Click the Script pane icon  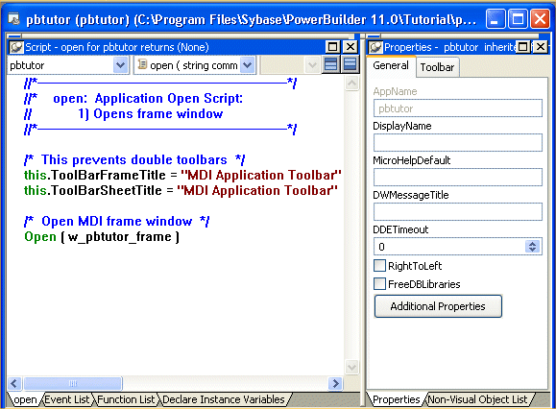[16, 47]
